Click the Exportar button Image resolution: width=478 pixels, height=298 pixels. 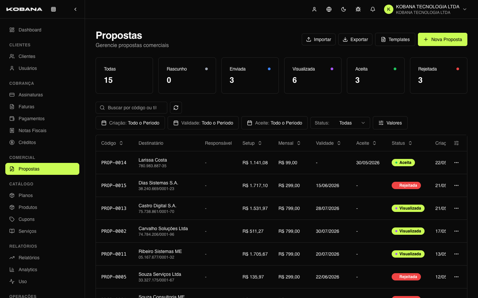355,39
